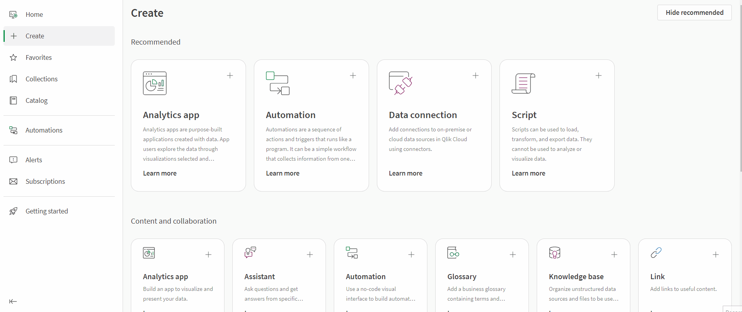This screenshot has height=312, width=742.
Task: Click the Script card title
Action: 524,115
